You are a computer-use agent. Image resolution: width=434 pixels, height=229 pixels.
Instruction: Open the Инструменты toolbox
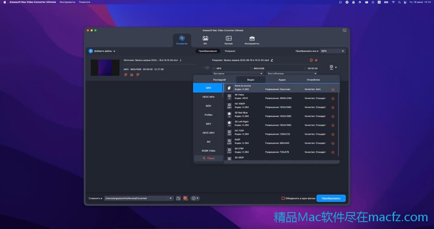(252, 40)
